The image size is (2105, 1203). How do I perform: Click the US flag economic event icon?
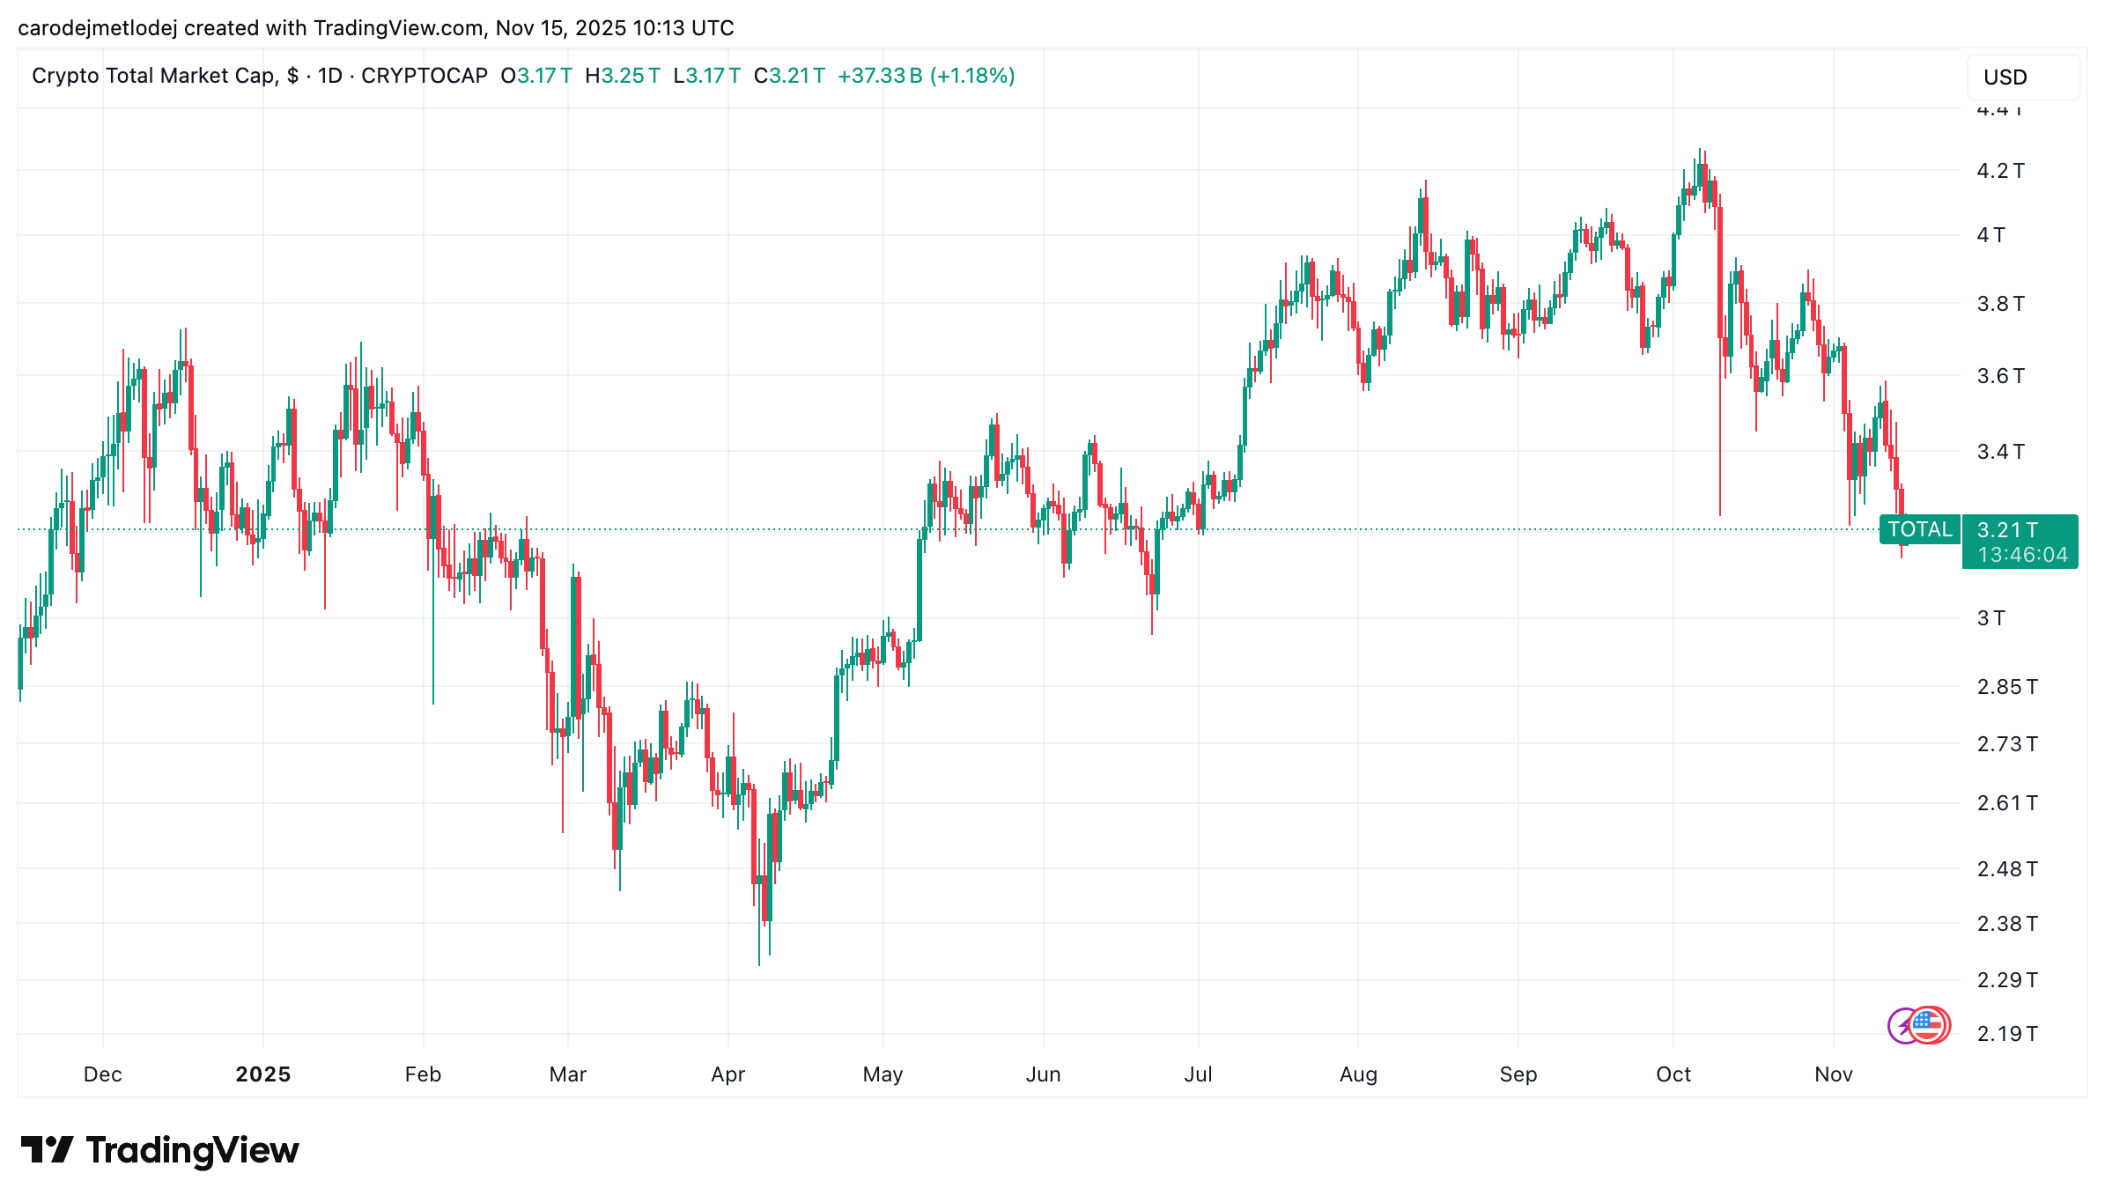coord(1931,1025)
